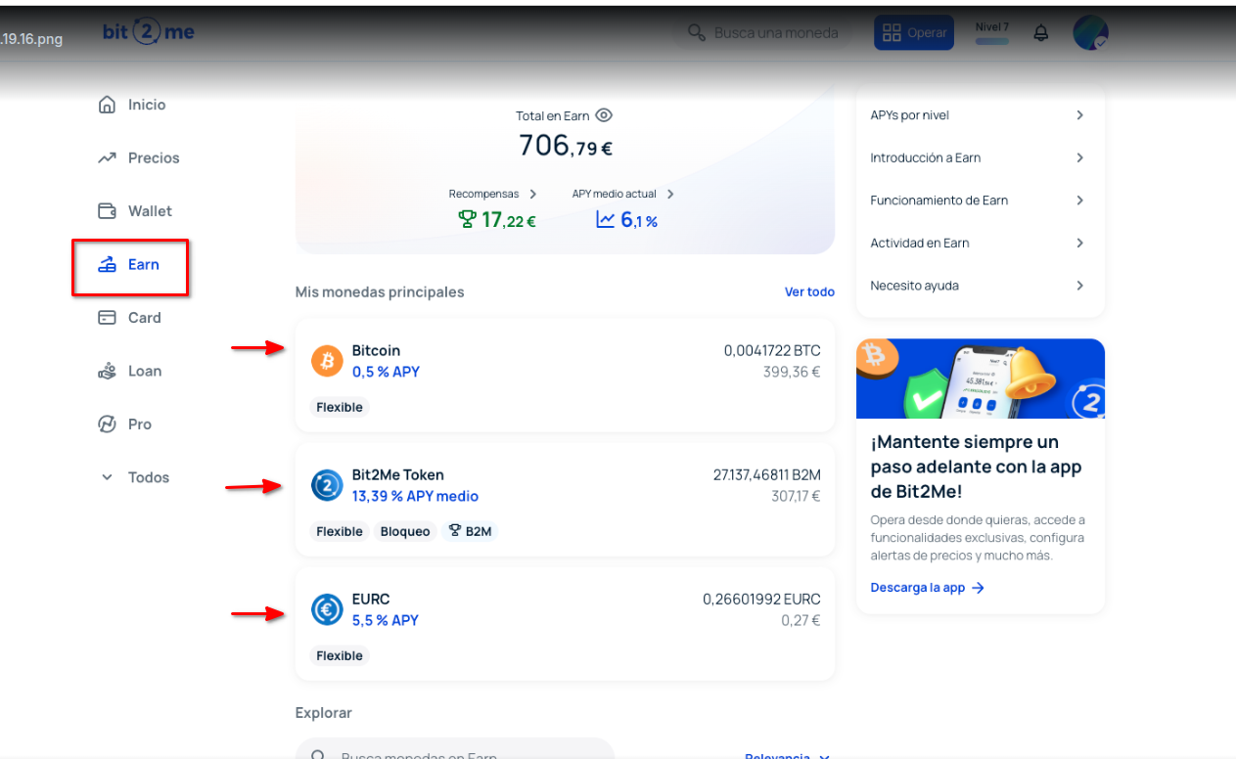Go to Inicio in sidebar

[147, 105]
